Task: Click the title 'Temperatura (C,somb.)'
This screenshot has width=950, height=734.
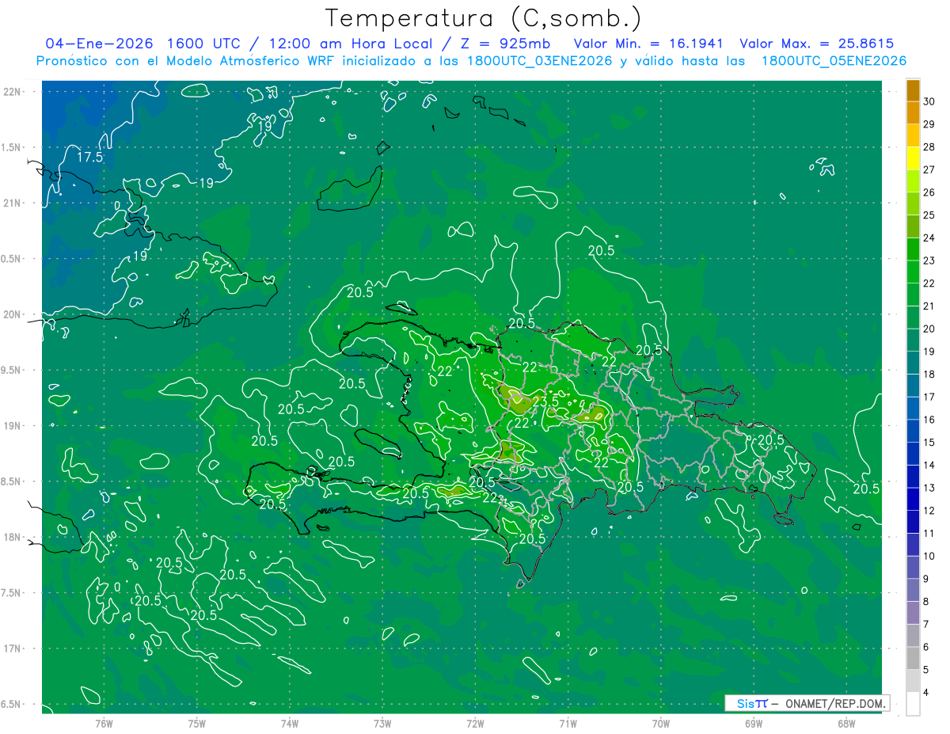Action: [483, 18]
